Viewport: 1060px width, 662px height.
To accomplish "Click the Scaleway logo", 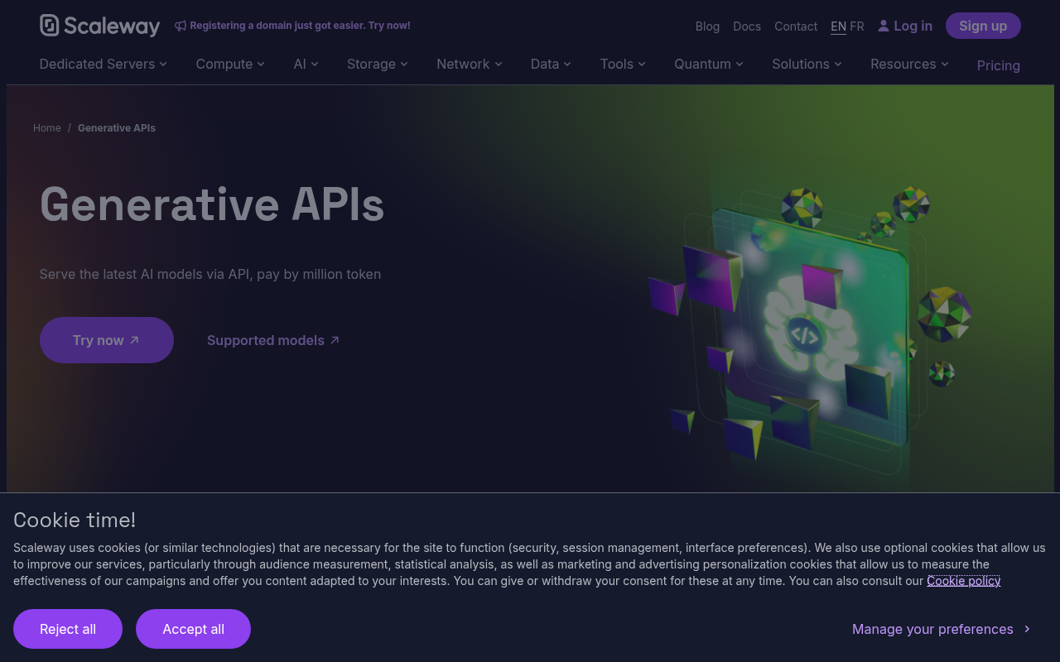I will [99, 26].
